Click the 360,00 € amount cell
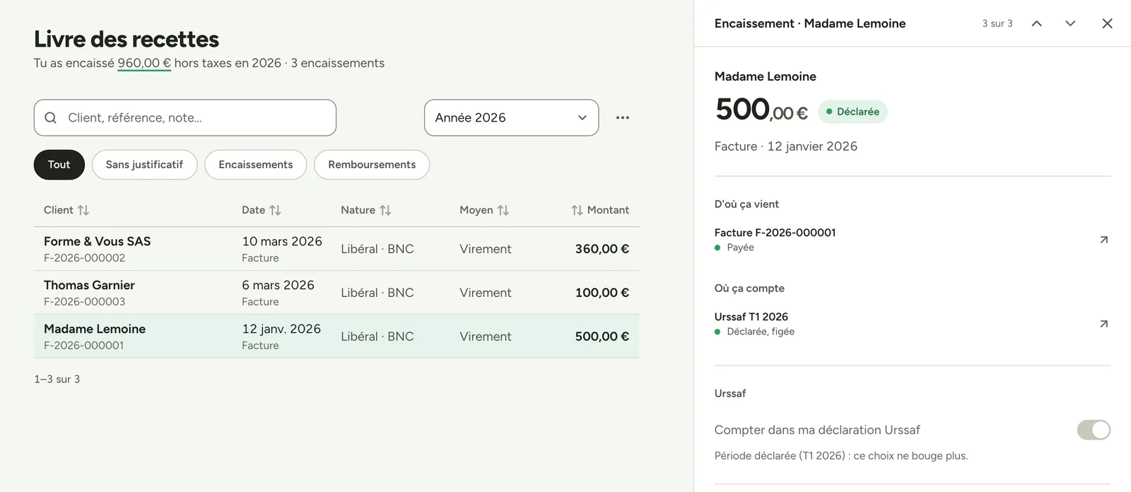The width and height of the screenshot is (1131, 492). pos(602,249)
